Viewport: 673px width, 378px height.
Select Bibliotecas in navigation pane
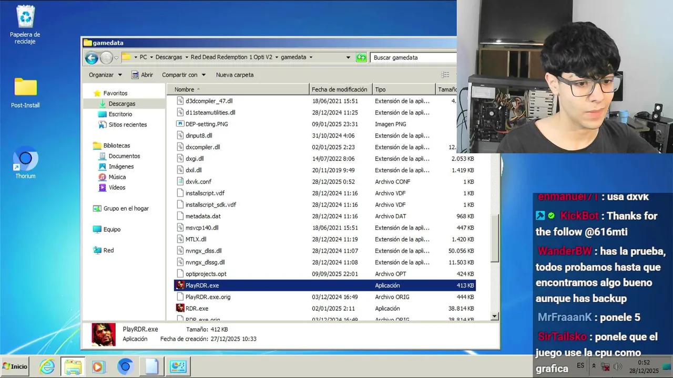pyautogui.click(x=116, y=145)
